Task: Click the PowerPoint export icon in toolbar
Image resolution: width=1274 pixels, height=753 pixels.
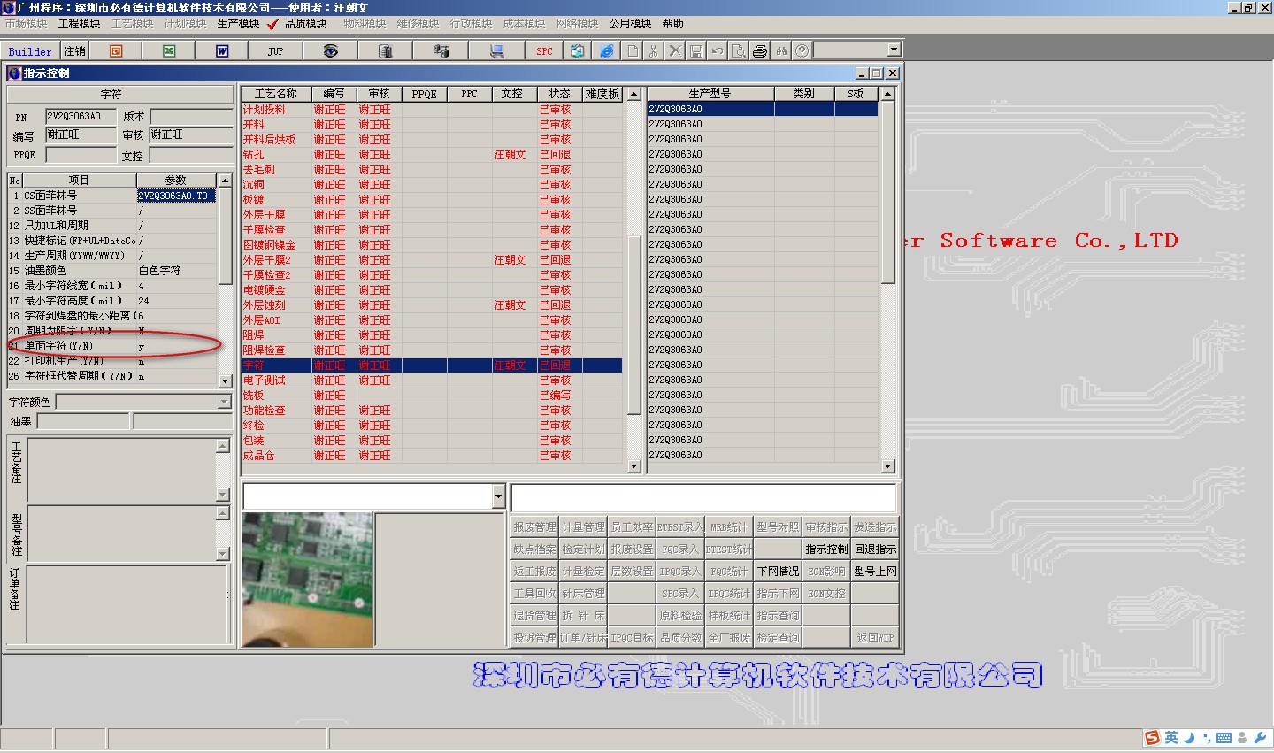Action: point(116,51)
